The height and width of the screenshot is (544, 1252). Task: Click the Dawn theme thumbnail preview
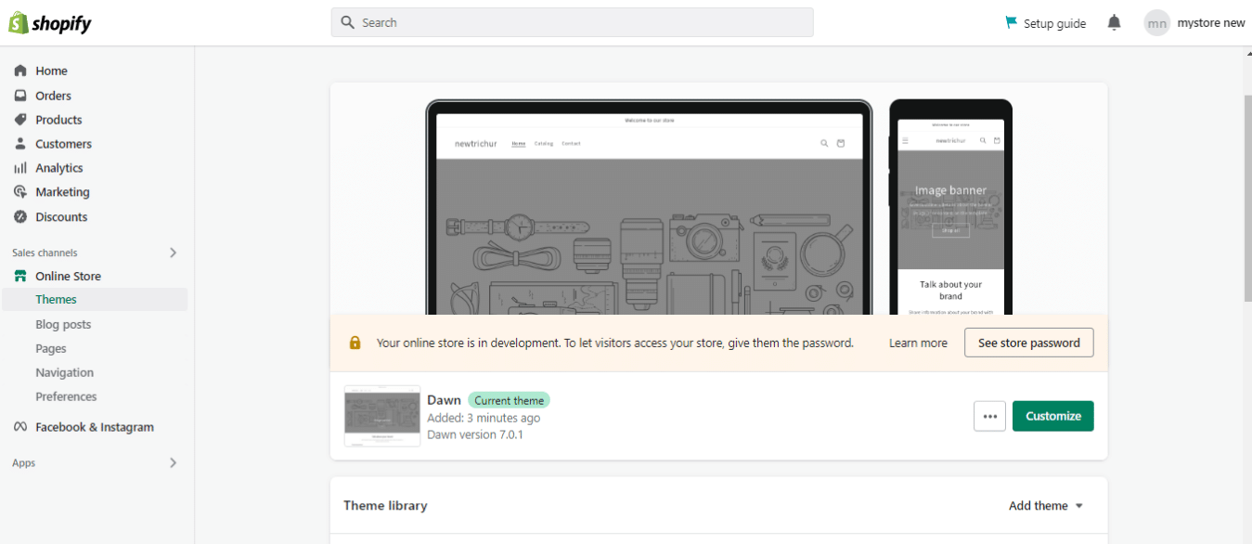pos(381,416)
